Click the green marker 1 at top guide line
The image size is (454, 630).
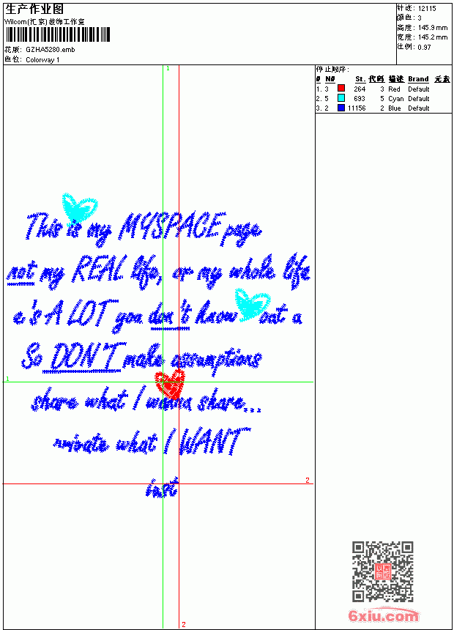[168, 69]
